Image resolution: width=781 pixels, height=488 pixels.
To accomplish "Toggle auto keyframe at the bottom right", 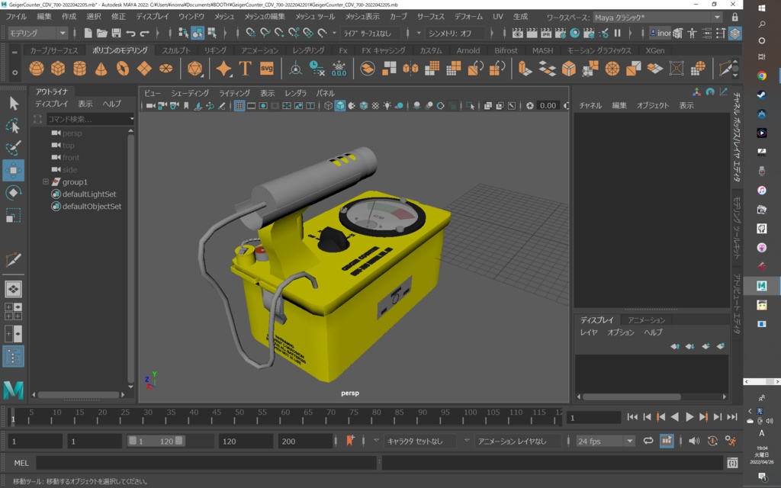I will [x=712, y=441].
